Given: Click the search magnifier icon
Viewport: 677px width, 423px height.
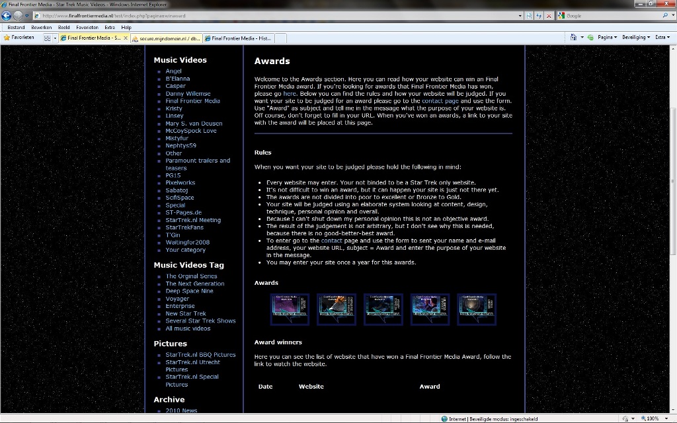Looking at the screenshot, I should 665,16.
